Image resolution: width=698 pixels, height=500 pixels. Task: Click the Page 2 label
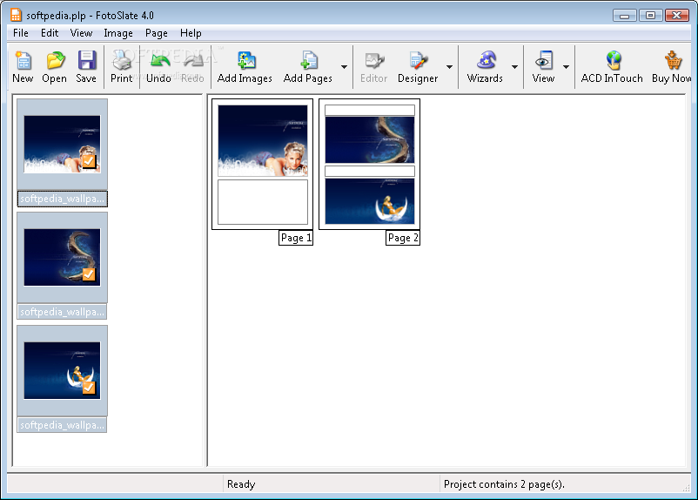[x=403, y=238]
